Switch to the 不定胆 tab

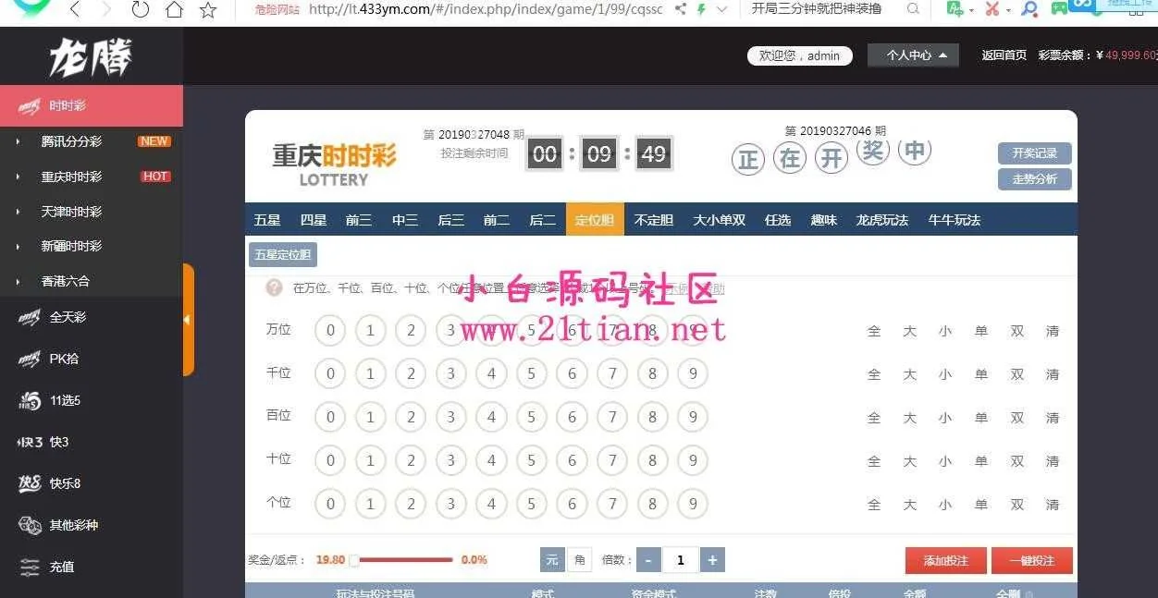click(x=653, y=220)
